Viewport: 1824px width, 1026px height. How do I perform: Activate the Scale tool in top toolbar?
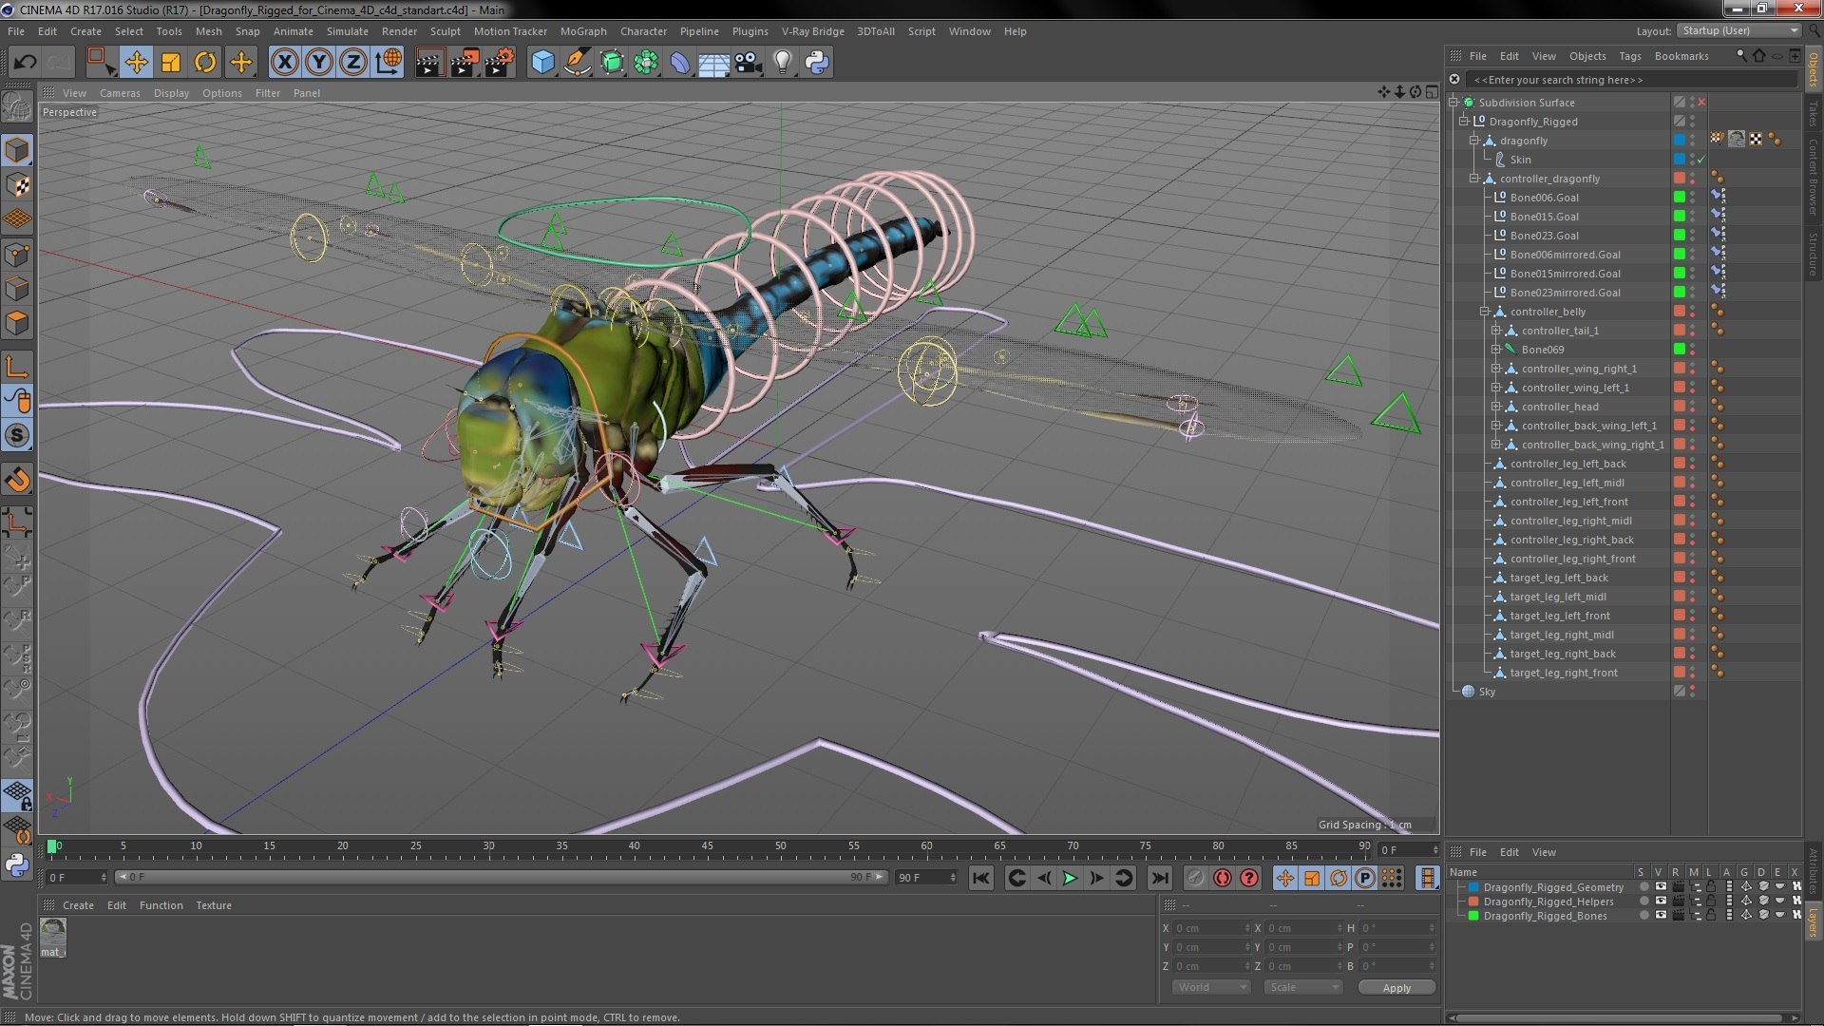(171, 63)
